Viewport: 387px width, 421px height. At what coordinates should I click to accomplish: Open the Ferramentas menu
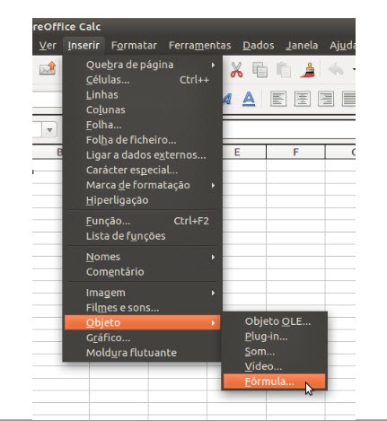click(199, 45)
